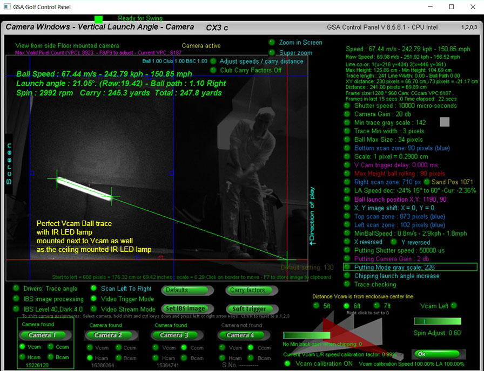Toggle Vcam Left option
484x371 pixels.
[x=454, y=305]
